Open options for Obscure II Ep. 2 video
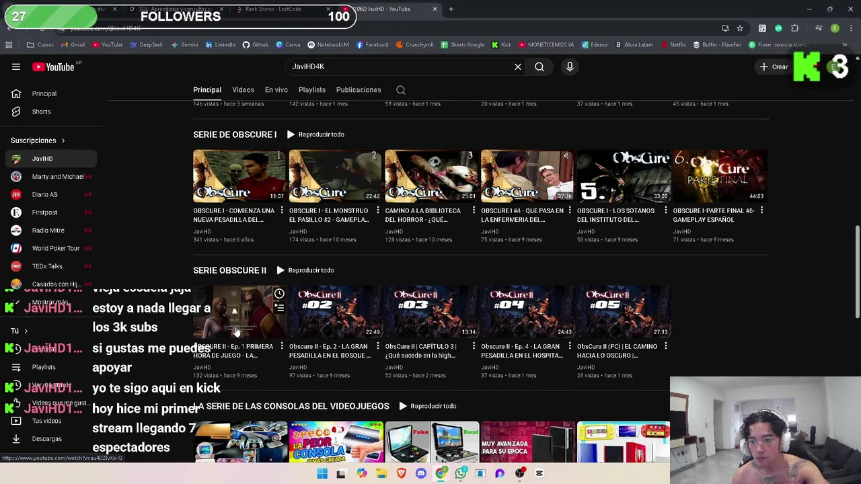The width and height of the screenshot is (861, 484). (378, 346)
